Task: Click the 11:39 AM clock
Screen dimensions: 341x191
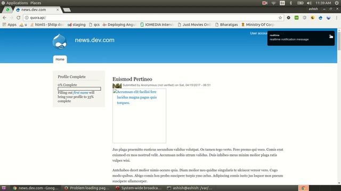Action: [323, 3]
